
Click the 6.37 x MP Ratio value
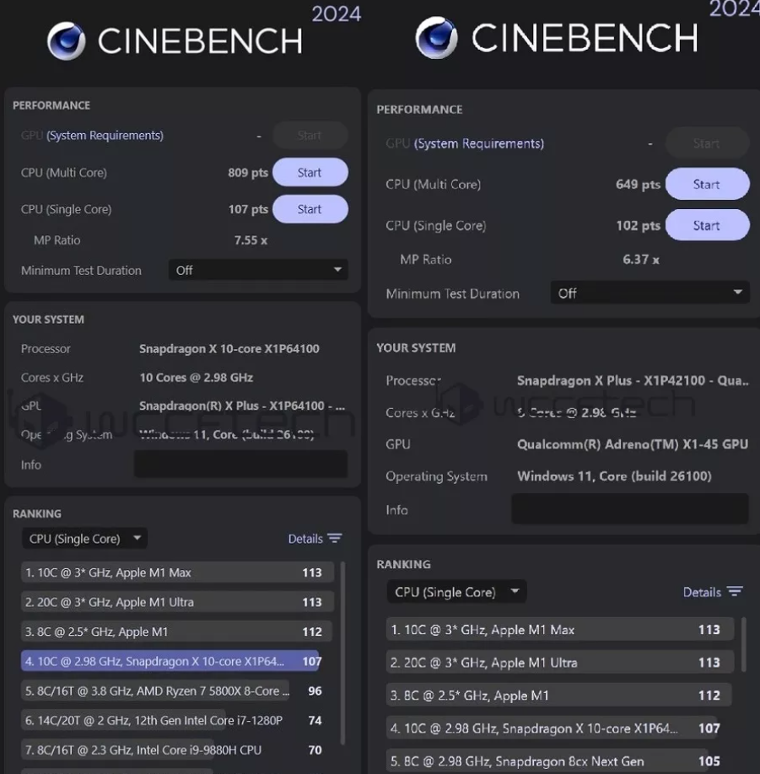pyautogui.click(x=640, y=260)
